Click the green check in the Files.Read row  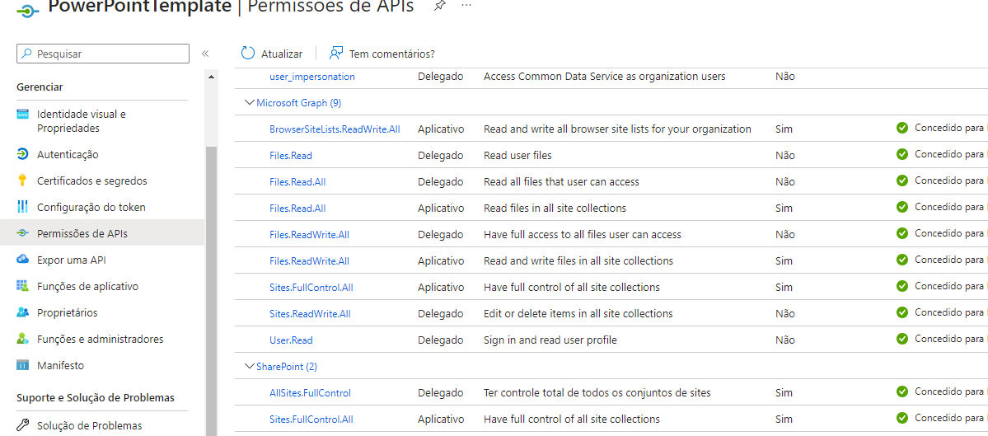point(902,154)
